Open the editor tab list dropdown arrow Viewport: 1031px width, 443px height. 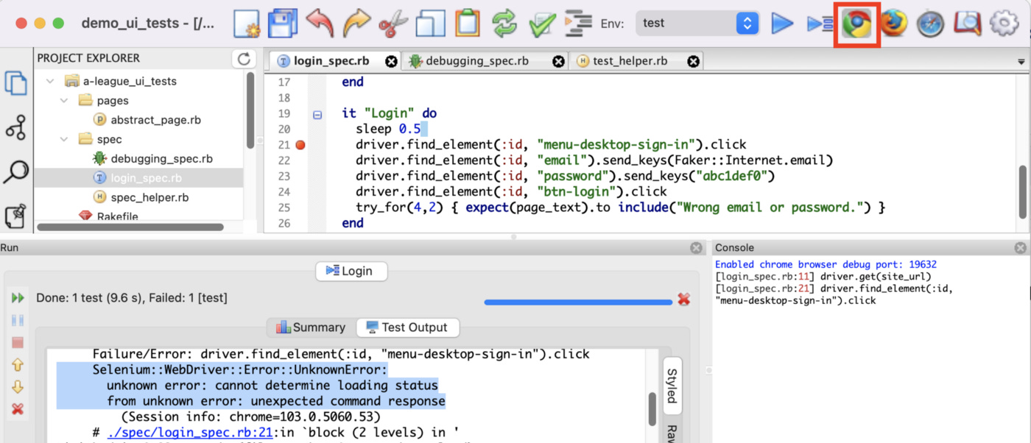coord(1021,62)
